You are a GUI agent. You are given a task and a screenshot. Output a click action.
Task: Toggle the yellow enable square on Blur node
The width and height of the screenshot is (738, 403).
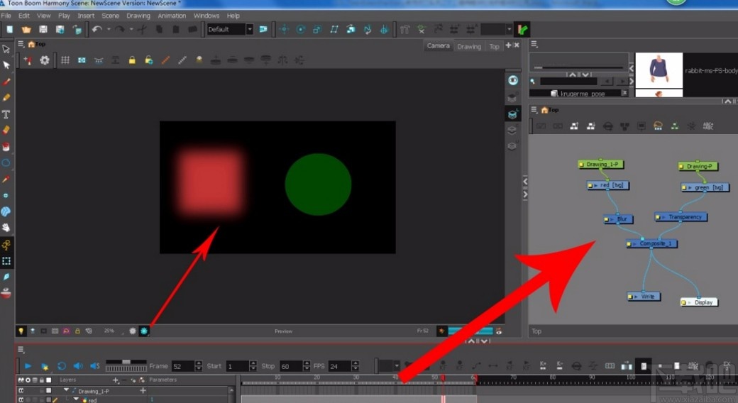(607, 219)
